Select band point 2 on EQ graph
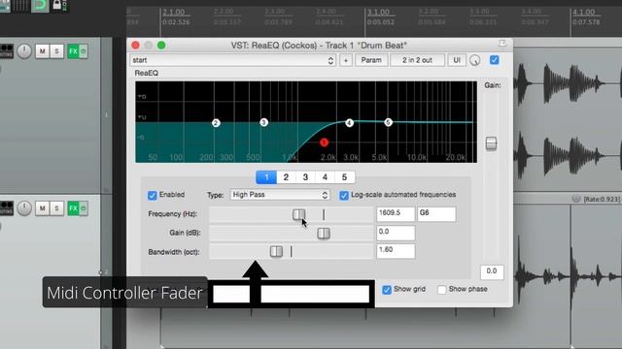This screenshot has width=622, height=349. pos(216,123)
